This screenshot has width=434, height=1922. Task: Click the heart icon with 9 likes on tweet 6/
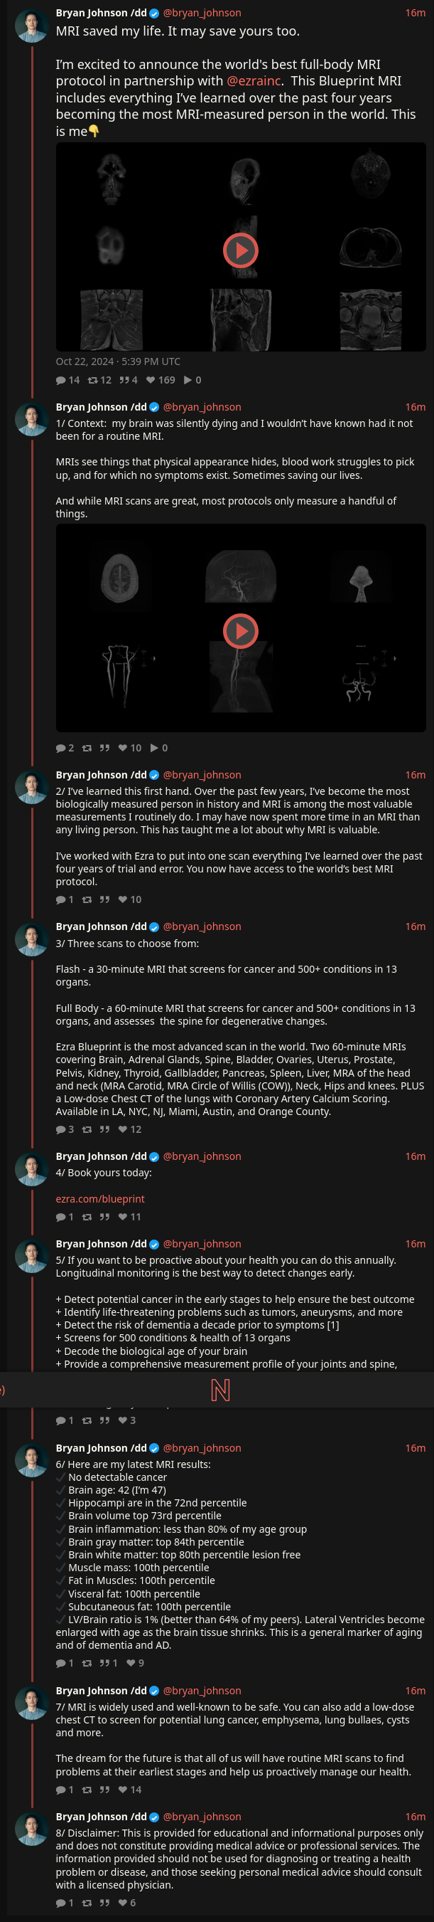[x=131, y=1663]
